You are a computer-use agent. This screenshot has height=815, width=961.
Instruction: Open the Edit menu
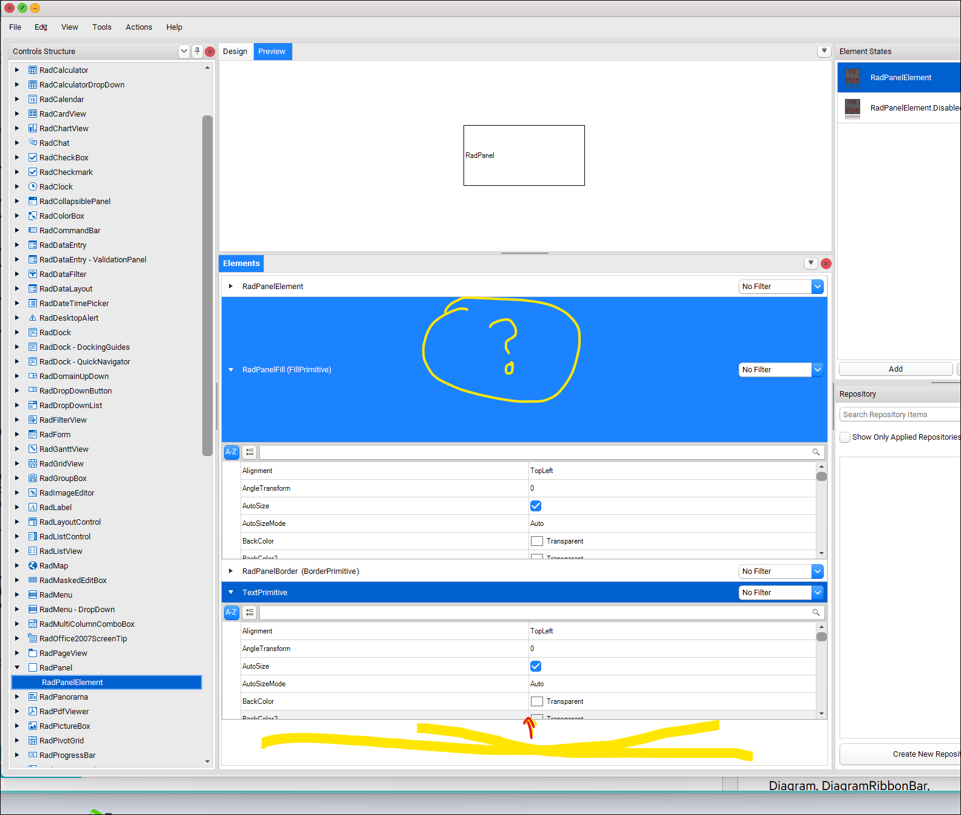click(41, 27)
